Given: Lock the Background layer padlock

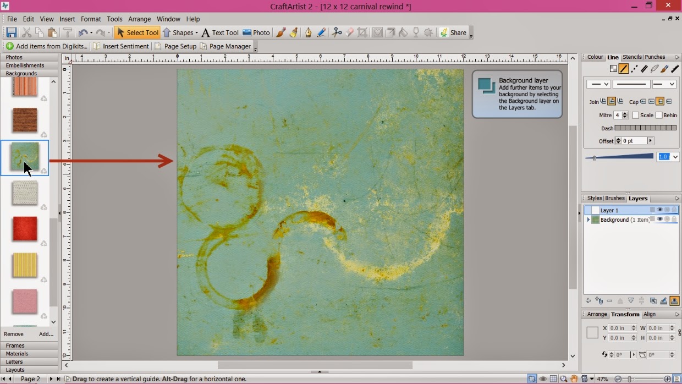Looking at the screenshot, I should pyautogui.click(x=674, y=220).
